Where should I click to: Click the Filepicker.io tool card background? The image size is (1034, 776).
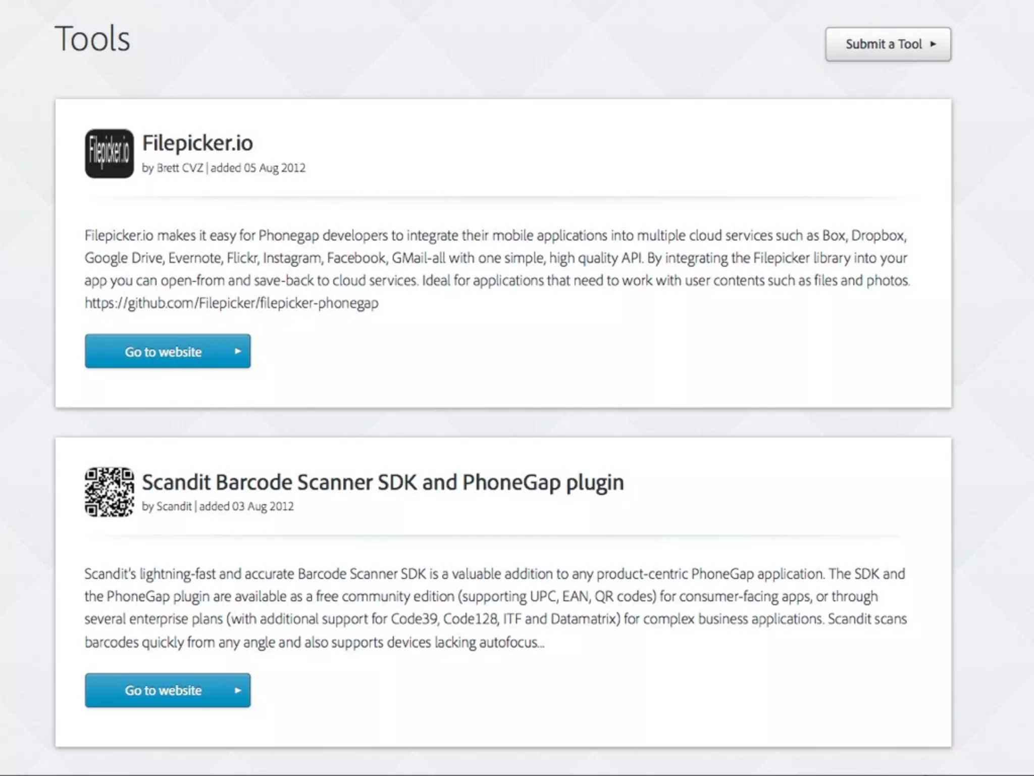click(x=606, y=364)
